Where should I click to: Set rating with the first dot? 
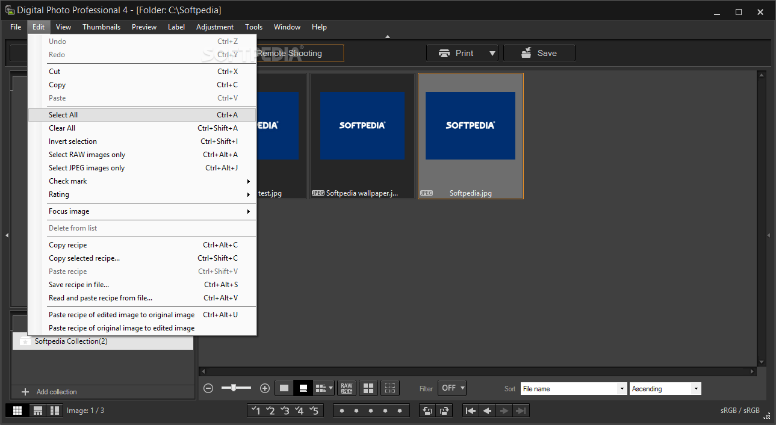coord(342,411)
